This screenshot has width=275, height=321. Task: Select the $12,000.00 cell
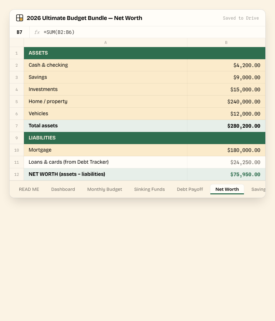tap(226, 114)
